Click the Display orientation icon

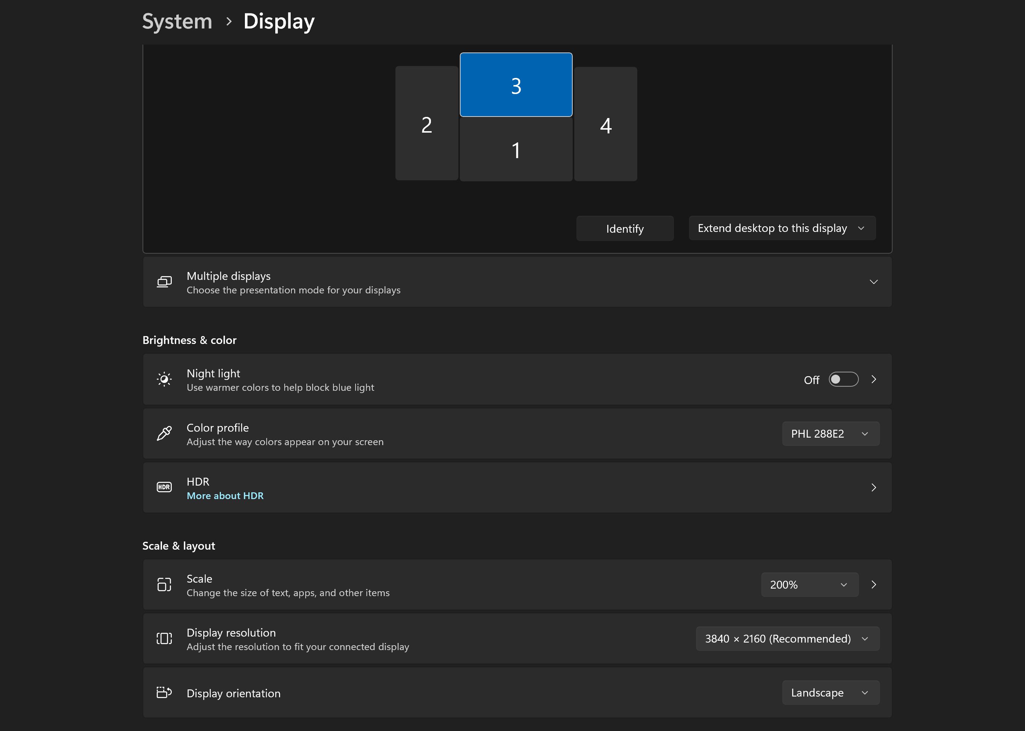point(164,692)
